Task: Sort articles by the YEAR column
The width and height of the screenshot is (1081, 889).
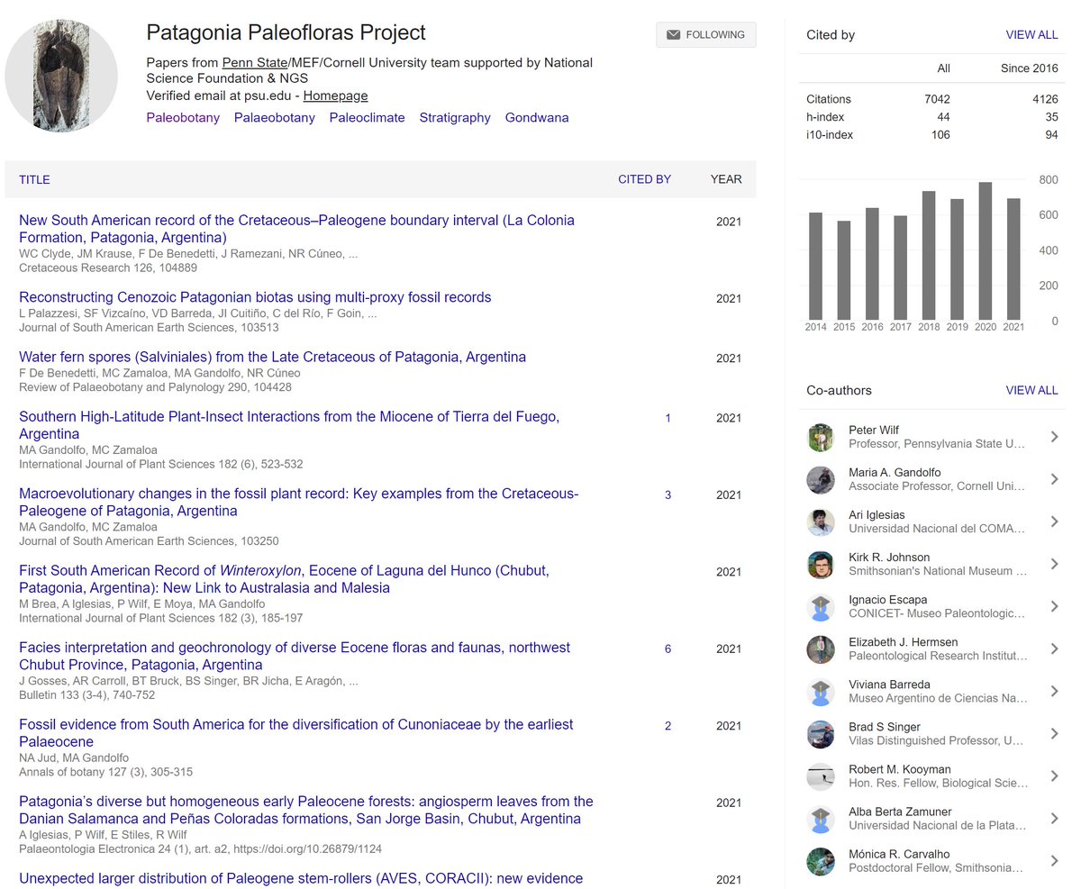Action: pyautogui.click(x=726, y=179)
